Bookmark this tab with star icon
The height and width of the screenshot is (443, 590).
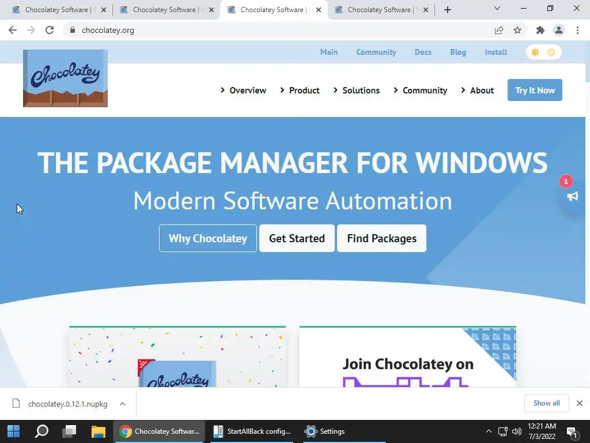point(517,30)
